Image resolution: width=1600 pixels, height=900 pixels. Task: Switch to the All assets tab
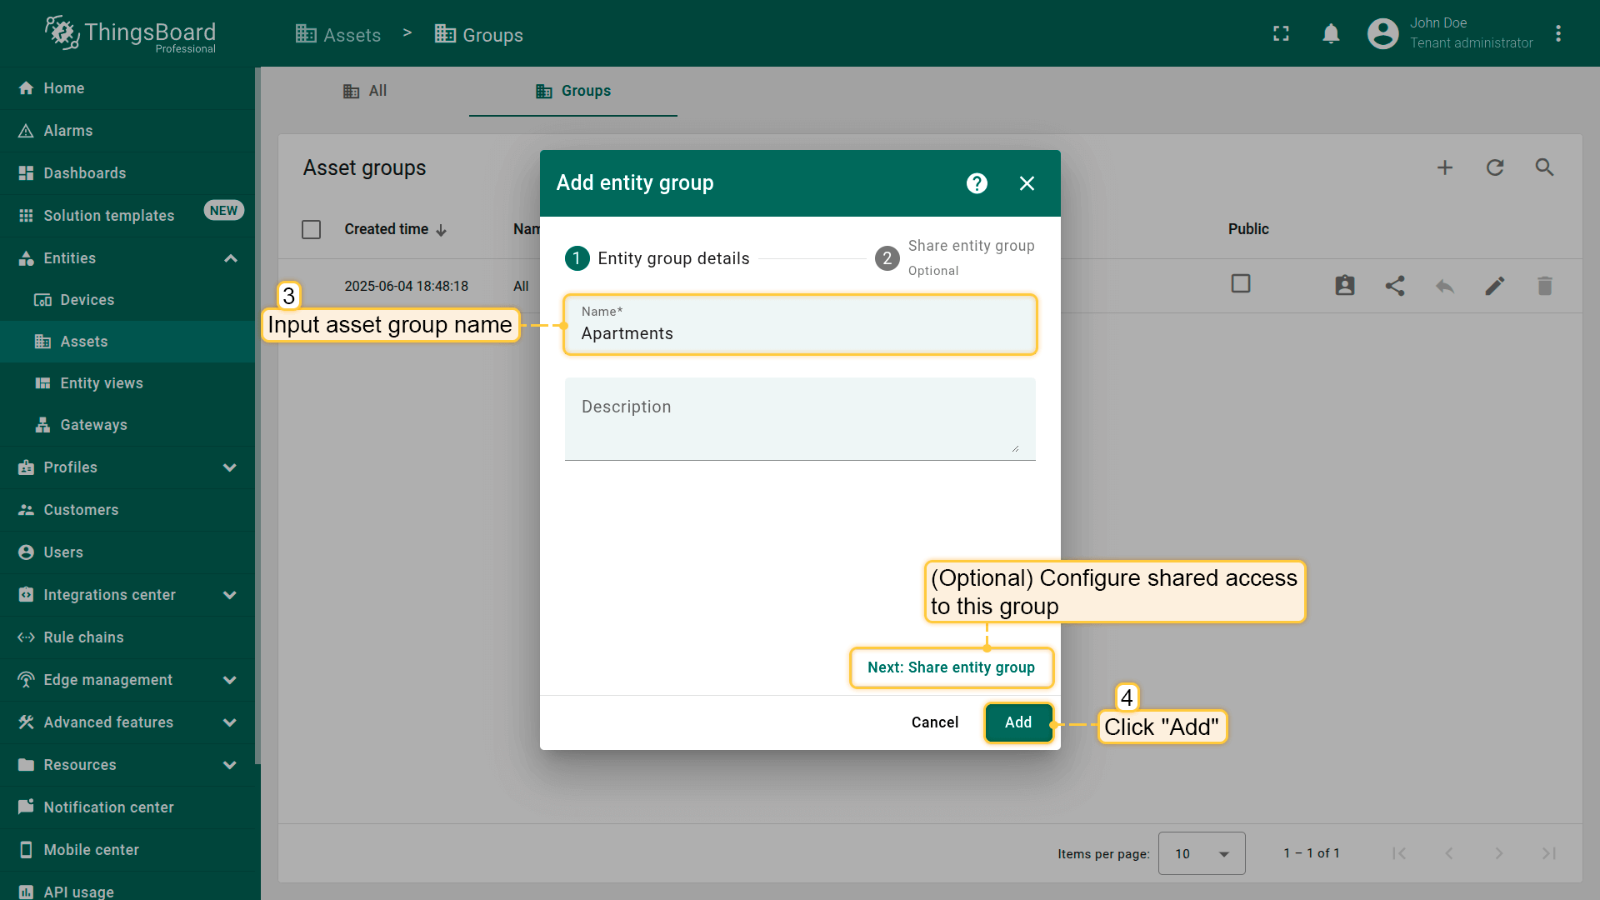click(x=365, y=91)
